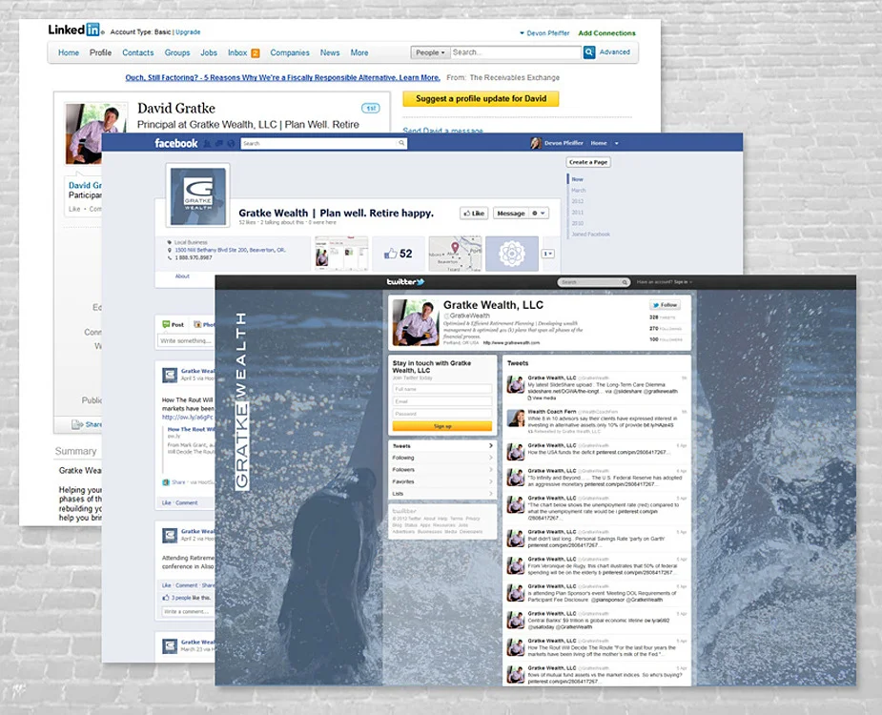Click the Share icon at the LinkedIn card bottom

pos(77,424)
